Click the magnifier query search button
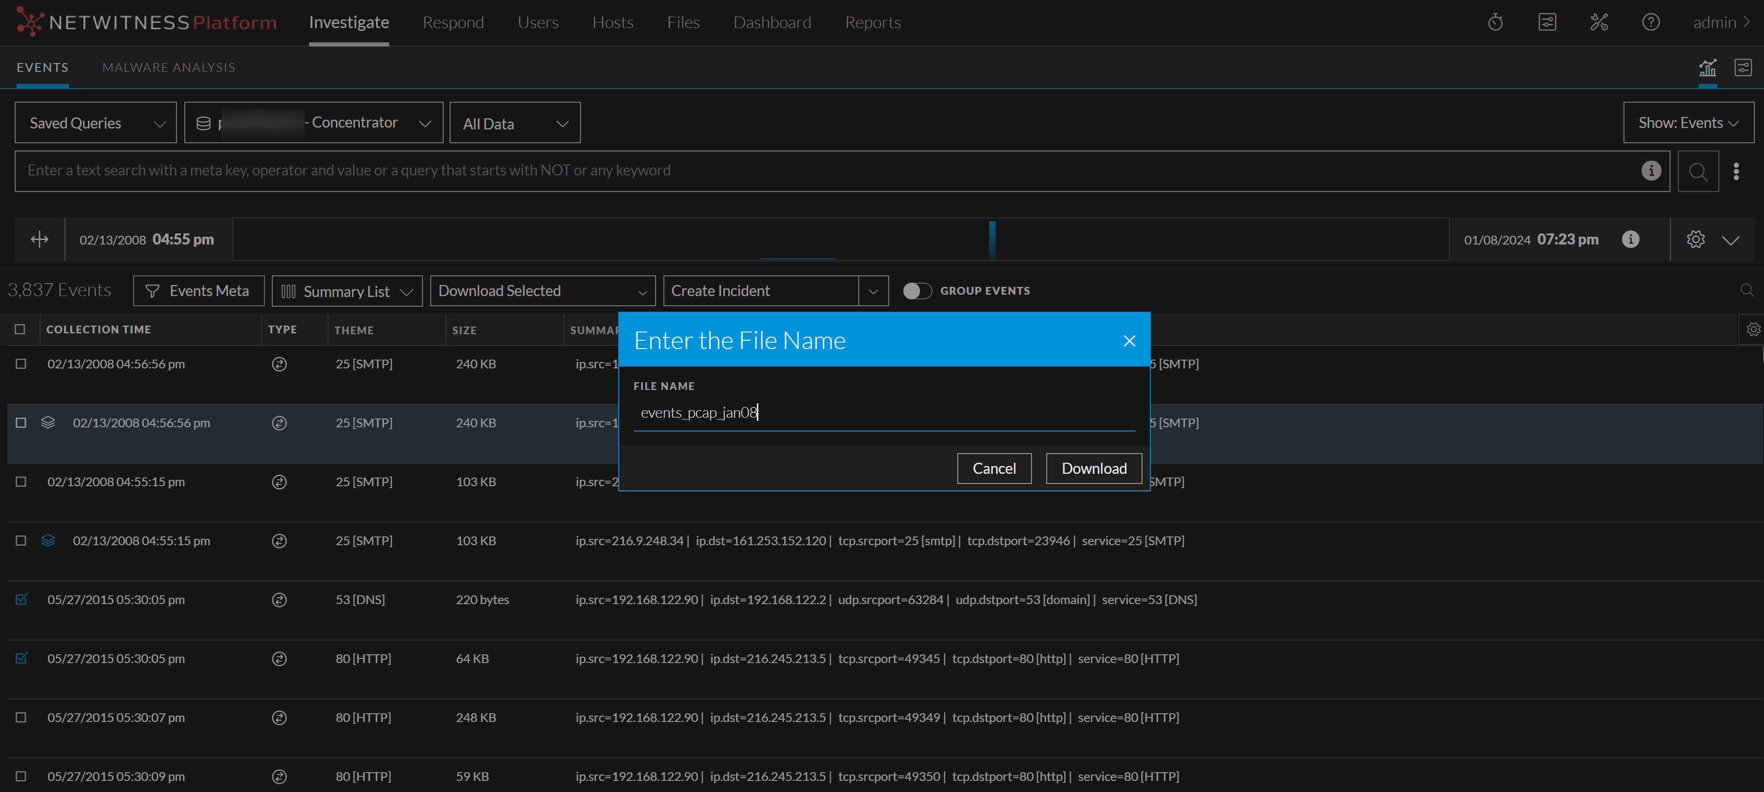The width and height of the screenshot is (1764, 792). [x=1698, y=171]
